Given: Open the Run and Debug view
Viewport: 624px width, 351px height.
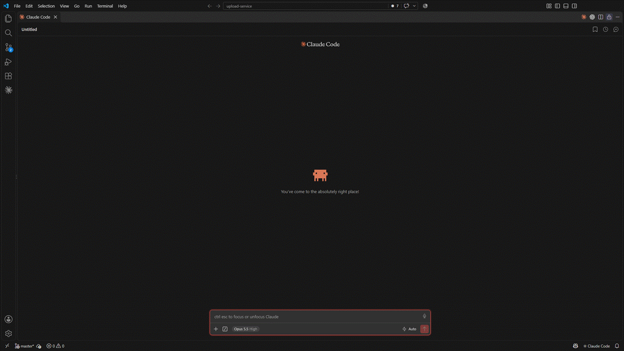Looking at the screenshot, I should coord(8,62).
